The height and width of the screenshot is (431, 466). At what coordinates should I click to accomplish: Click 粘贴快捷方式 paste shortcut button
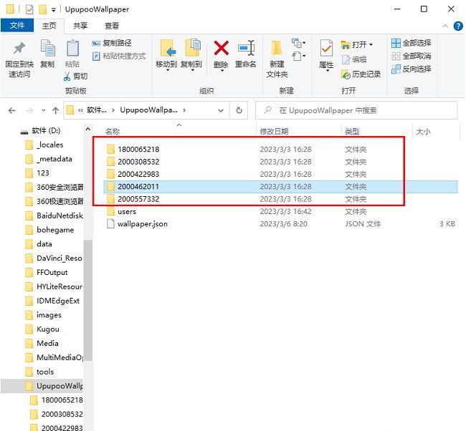pyautogui.click(x=119, y=56)
